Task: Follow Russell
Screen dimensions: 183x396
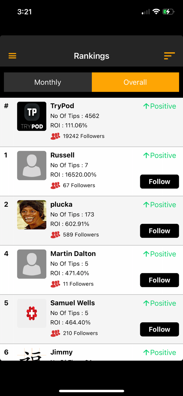Action: click(159, 182)
